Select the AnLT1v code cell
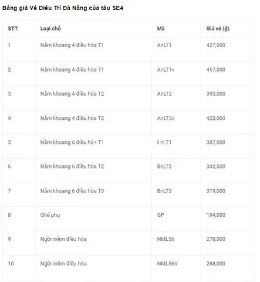Screen dimensions: 260x282 tap(166, 70)
